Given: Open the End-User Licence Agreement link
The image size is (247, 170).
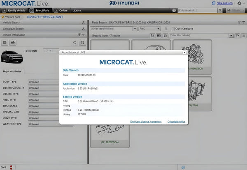Looking at the screenshot, I should point(146,122).
